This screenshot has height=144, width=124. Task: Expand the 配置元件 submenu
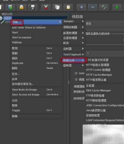(74, 60)
